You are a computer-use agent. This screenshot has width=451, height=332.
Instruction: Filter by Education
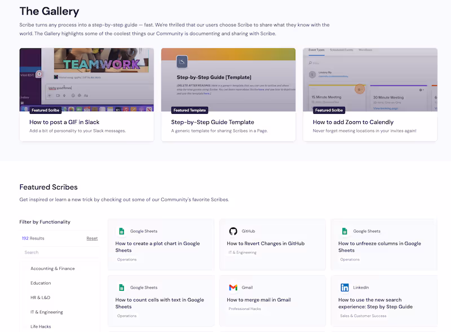(41, 283)
